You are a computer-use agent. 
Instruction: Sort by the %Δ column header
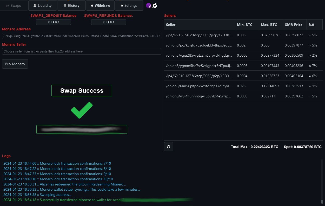click(x=314, y=25)
